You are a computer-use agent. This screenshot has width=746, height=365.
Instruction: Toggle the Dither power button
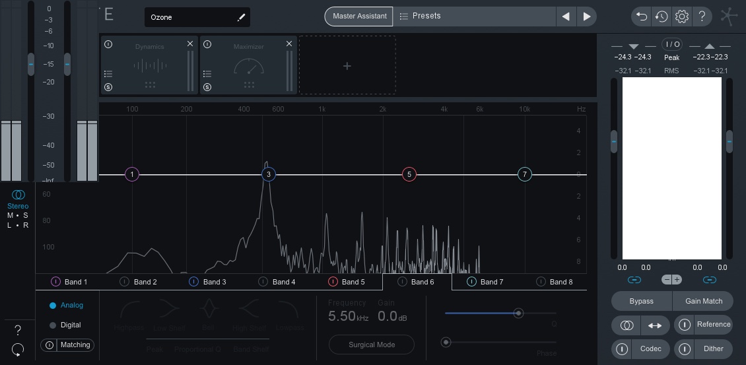[684, 348]
